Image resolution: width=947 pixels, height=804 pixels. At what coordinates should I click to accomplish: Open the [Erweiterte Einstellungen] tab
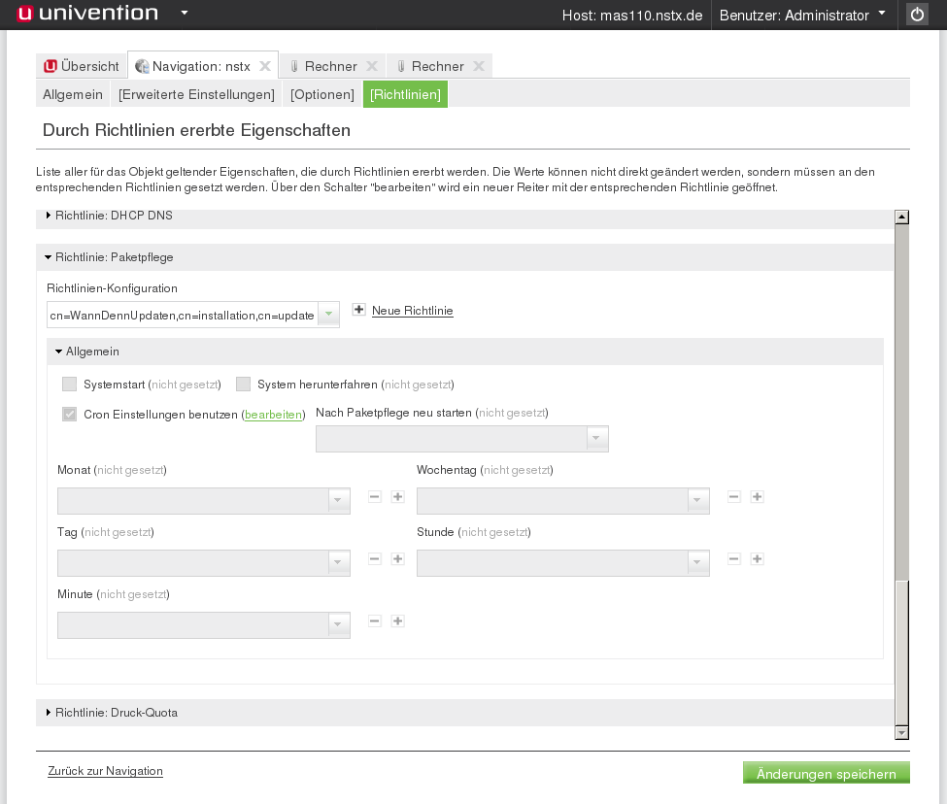pos(196,94)
